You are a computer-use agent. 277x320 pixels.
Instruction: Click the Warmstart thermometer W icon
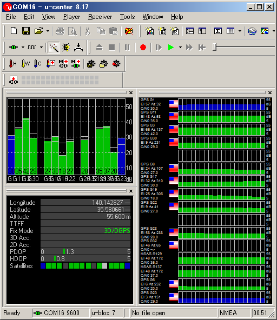coord(25,63)
